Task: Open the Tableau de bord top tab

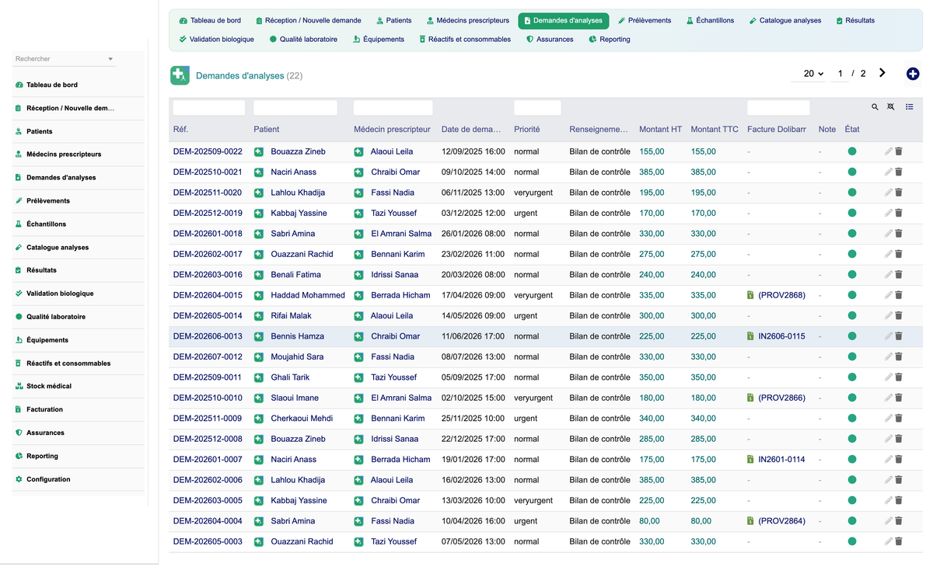Action: point(210,20)
